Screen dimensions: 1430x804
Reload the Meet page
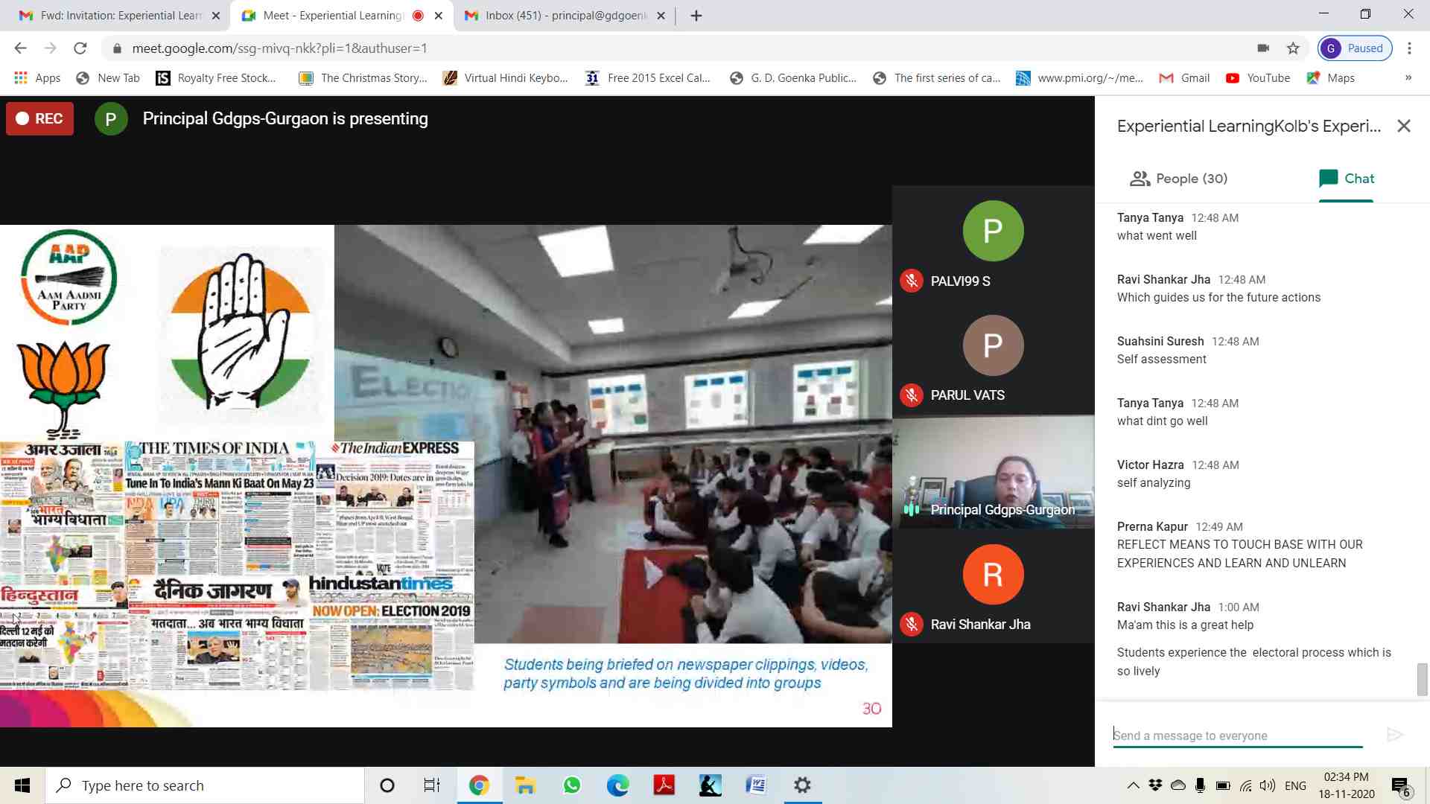coord(80,48)
